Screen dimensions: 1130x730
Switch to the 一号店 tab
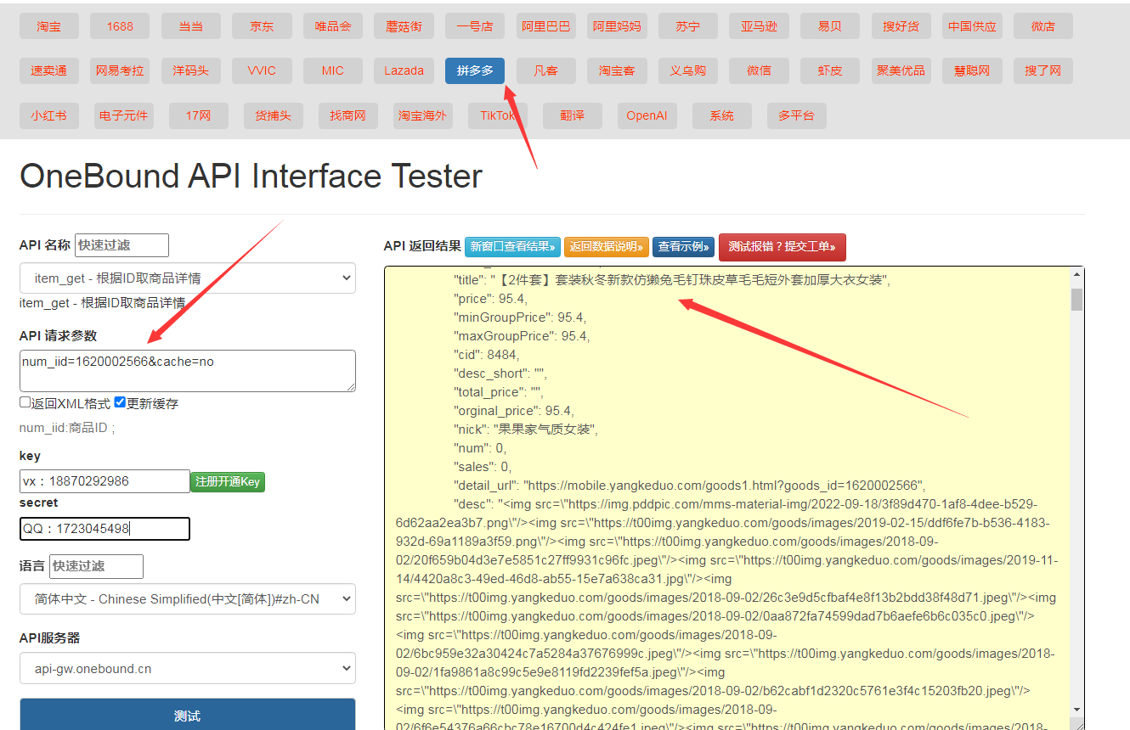tap(474, 26)
